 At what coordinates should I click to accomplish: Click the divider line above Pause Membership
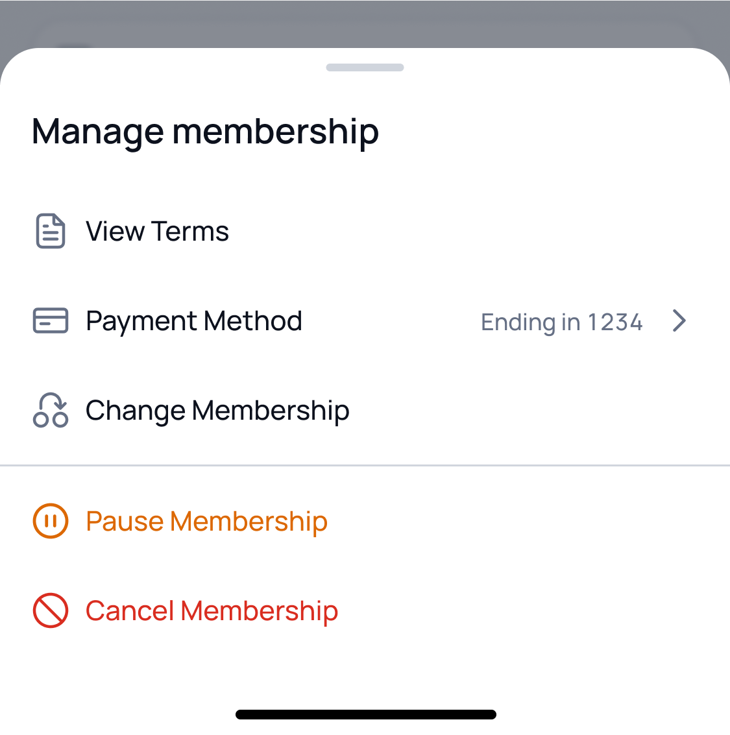(365, 465)
